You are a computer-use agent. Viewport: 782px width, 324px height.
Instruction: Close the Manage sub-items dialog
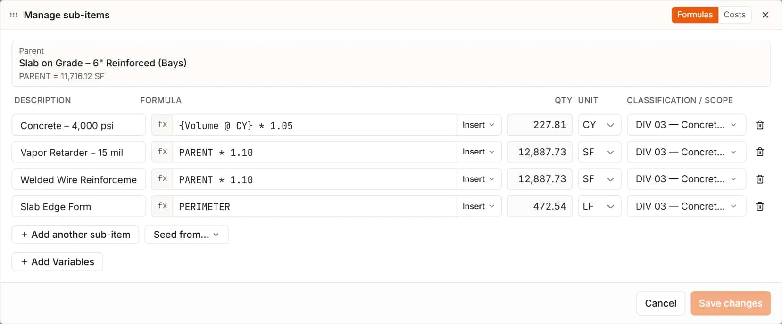click(765, 15)
